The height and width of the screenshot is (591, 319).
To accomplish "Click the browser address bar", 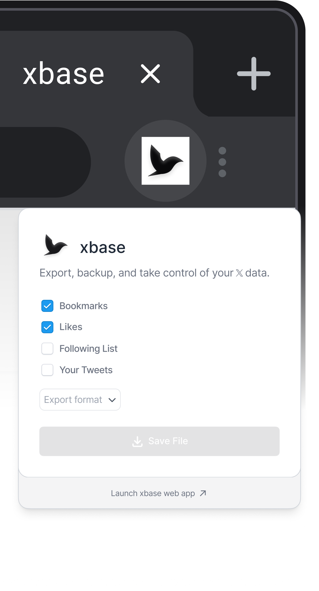I will pyautogui.click(x=41, y=162).
